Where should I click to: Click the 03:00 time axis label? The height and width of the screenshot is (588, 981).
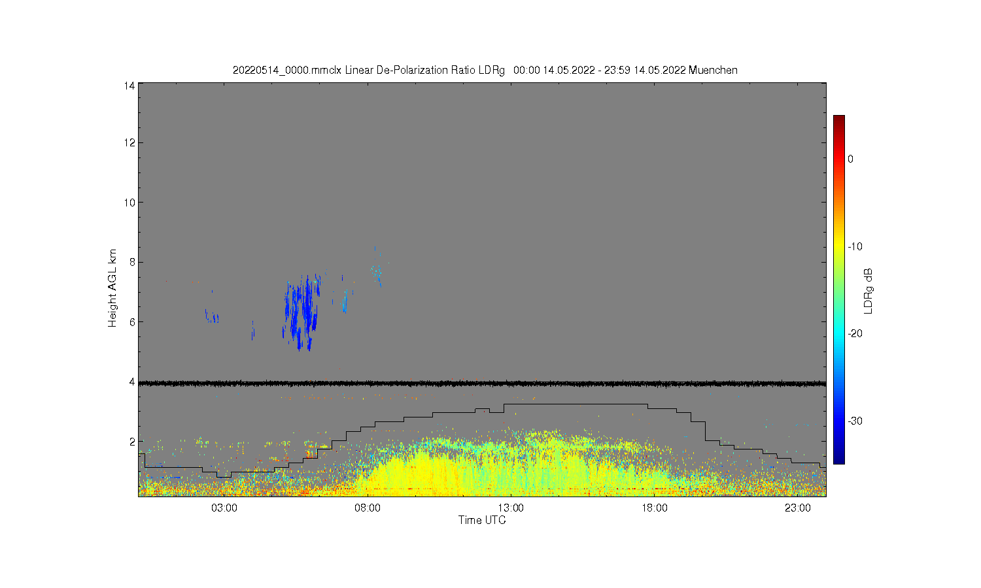pos(224,508)
